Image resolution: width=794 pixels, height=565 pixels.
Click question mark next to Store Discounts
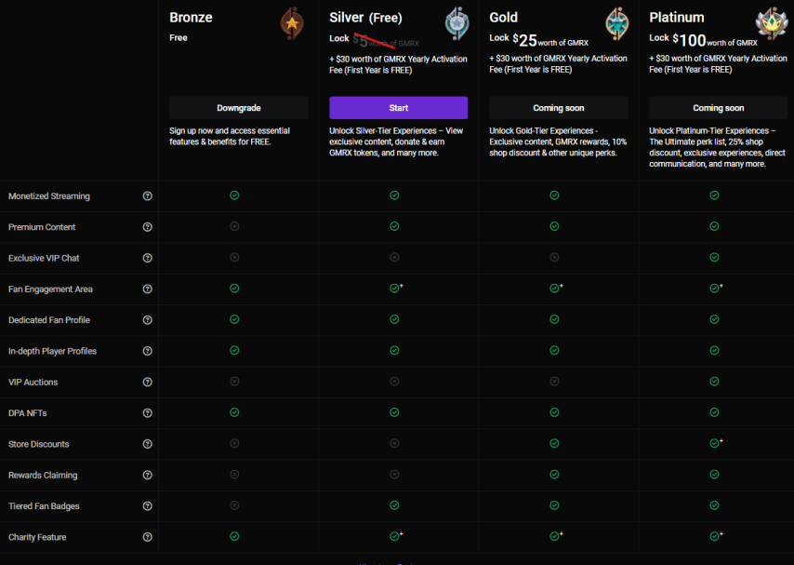(147, 444)
